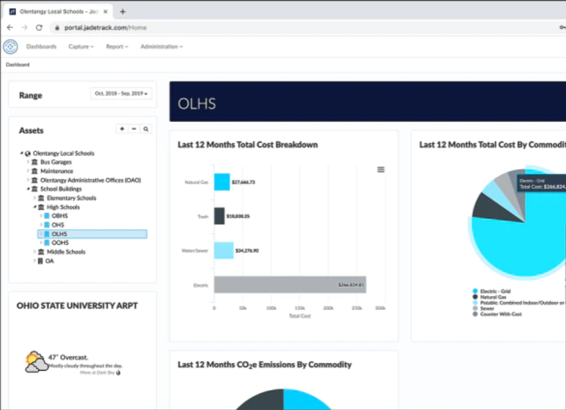The height and width of the screenshot is (410, 566).
Task: Click the Water/Sewer bar in the chart
Action: (224, 251)
